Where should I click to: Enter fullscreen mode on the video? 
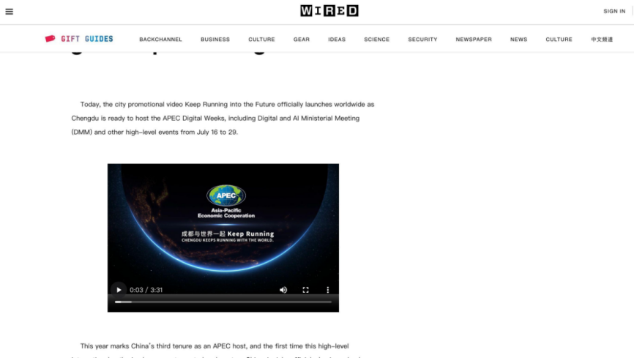point(306,290)
